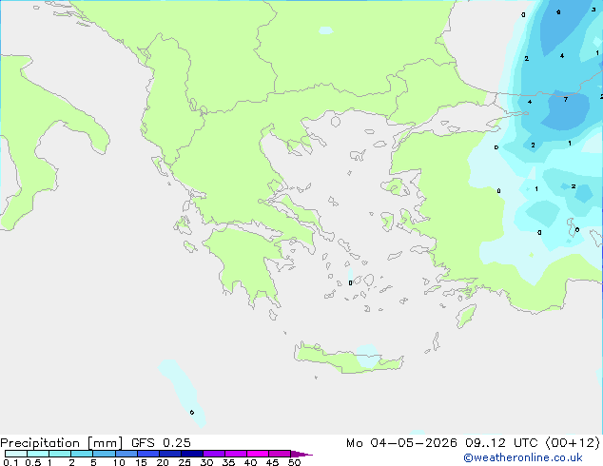Click the legend tick label "10"

point(119,462)
